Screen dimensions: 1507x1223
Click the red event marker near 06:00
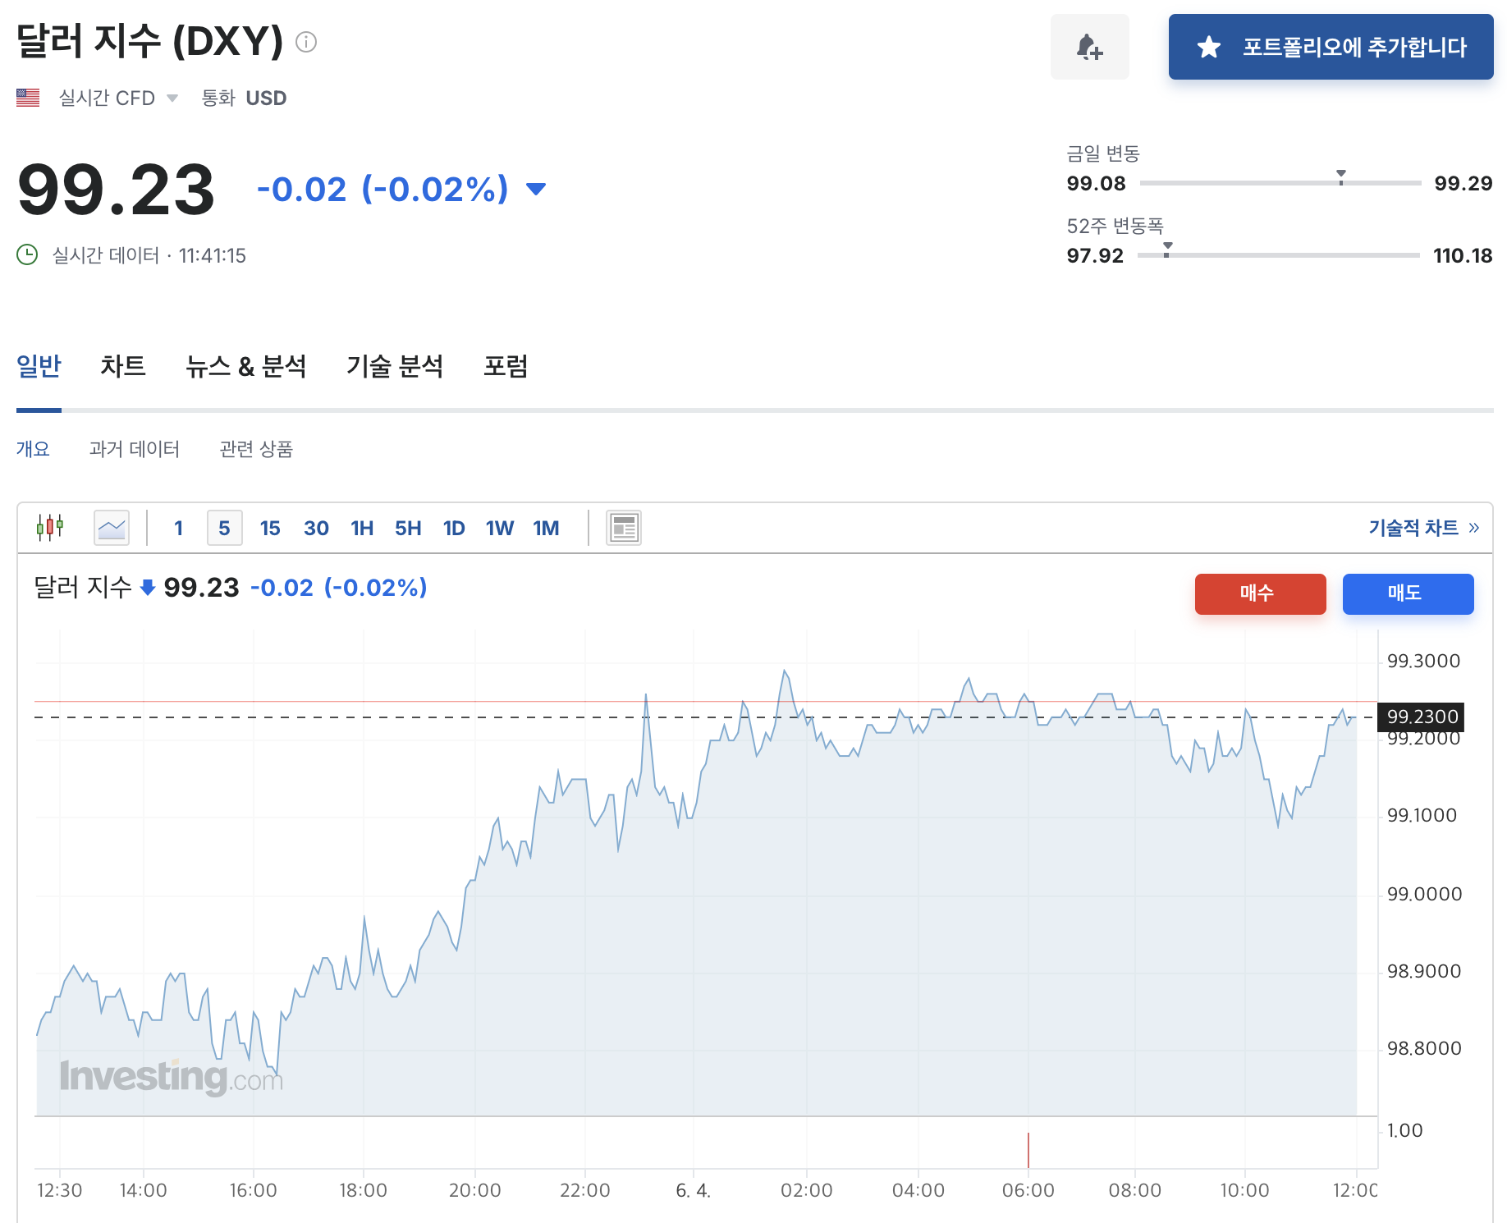[x=1028, y=1150]
